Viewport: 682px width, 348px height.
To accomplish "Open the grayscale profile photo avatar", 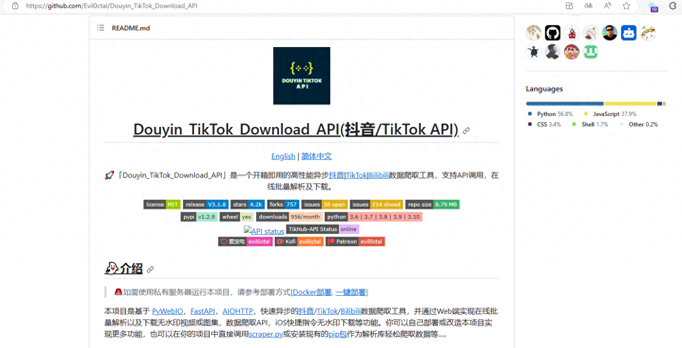I will (x=553, y=52).
